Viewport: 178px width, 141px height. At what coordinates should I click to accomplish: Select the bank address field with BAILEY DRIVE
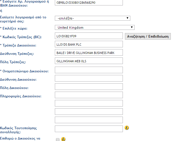click(89, 53)
